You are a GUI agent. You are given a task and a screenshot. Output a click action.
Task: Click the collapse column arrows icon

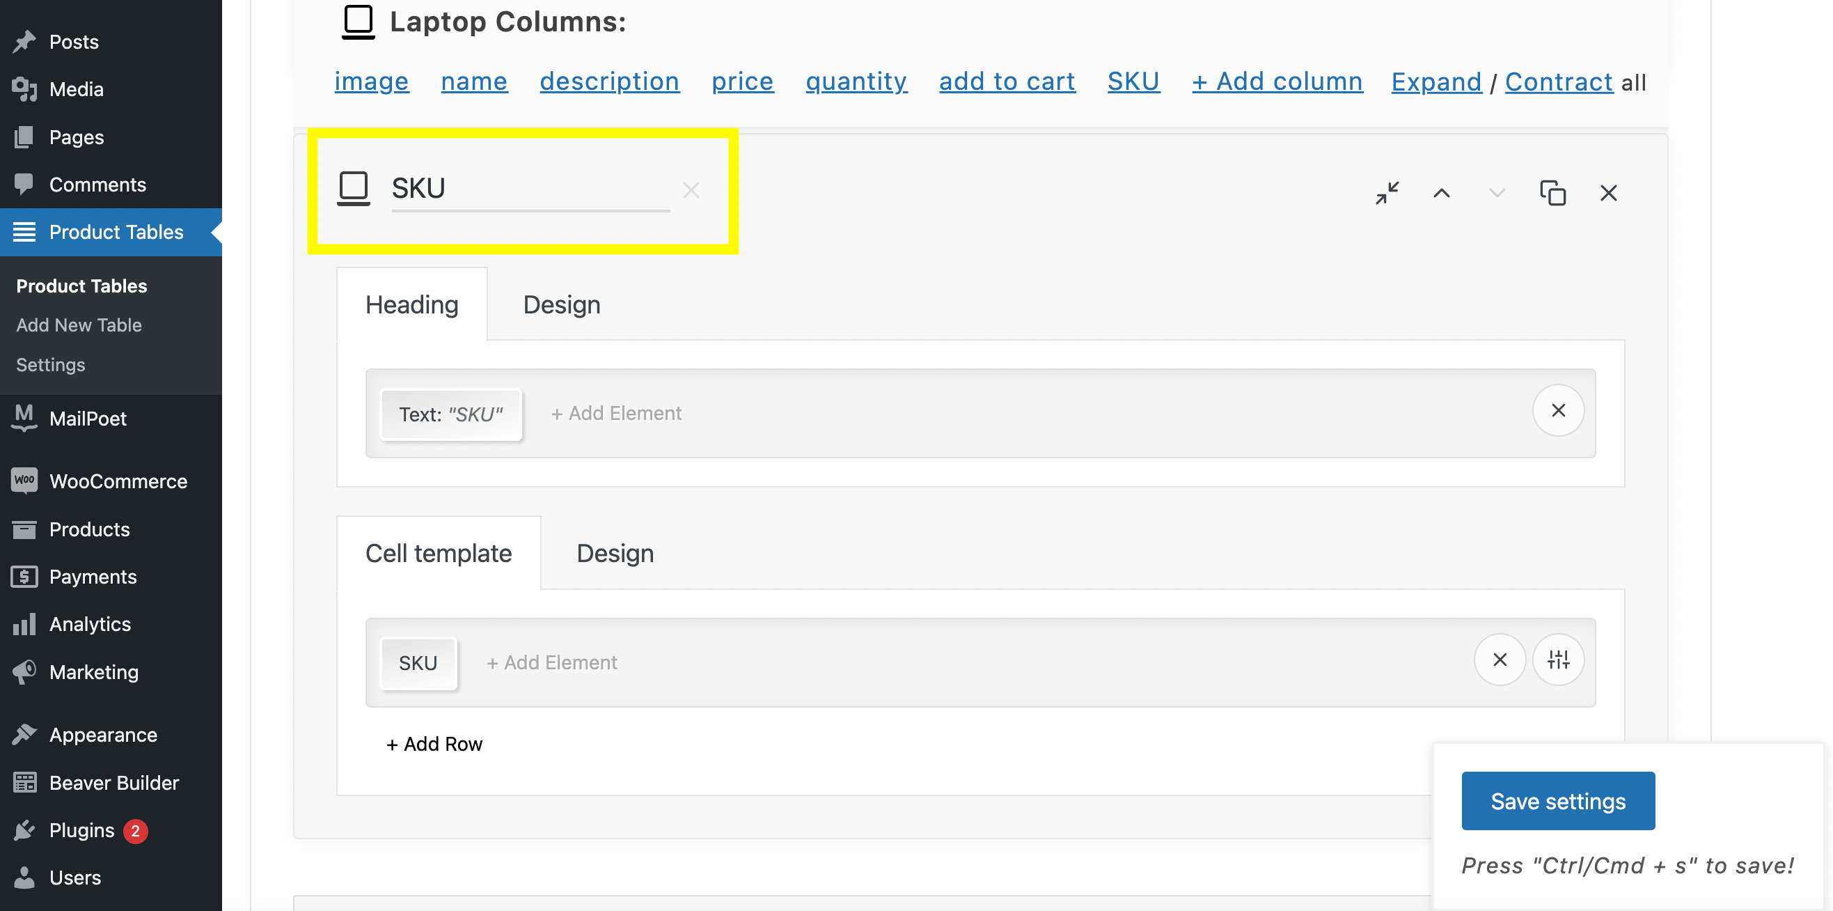coord(1387,193)
